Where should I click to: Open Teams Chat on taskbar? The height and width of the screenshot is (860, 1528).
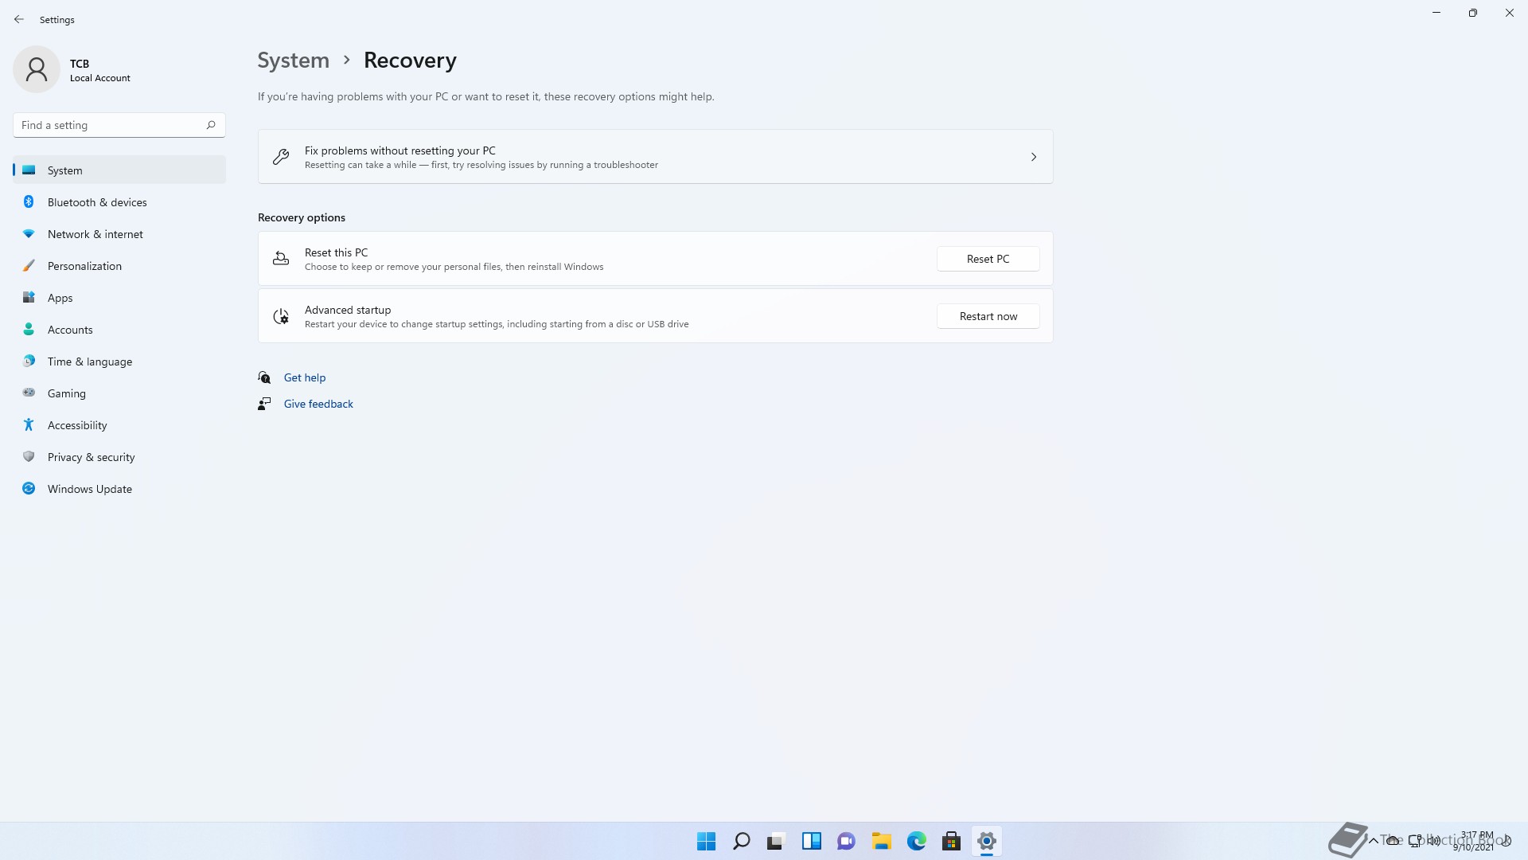point(846,841)
